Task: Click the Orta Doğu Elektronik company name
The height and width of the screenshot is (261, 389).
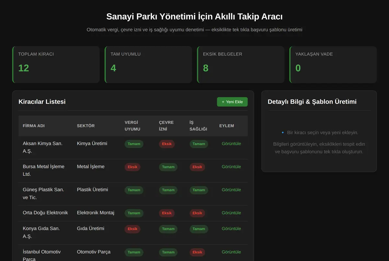Action: tap(45, 213)
